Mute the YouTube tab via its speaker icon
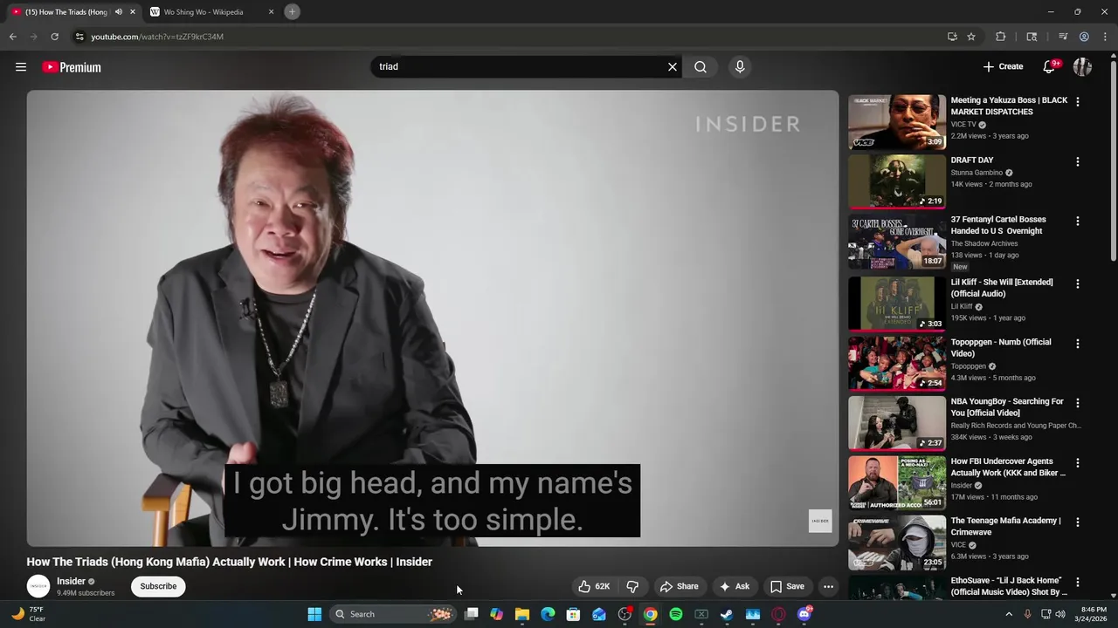The image size is (1118, 628). coord(118,11)
